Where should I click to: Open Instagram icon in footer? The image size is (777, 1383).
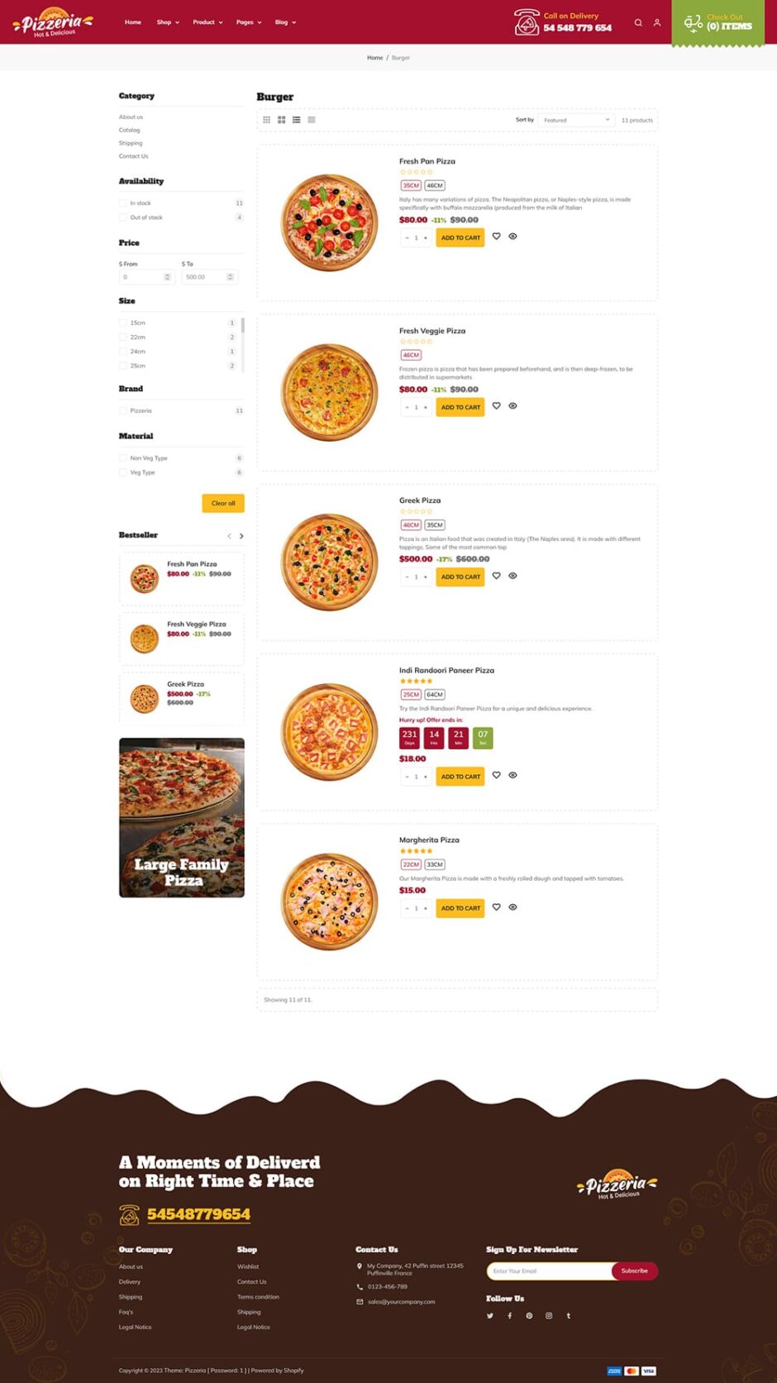click(549, 1315)
